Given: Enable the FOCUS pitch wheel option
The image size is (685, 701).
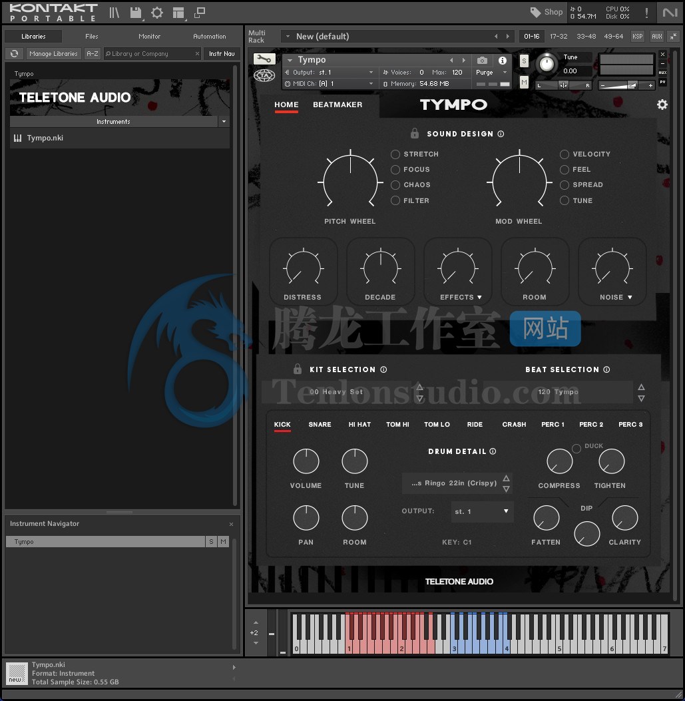Looking at the screenshot, I should (395, 170).
